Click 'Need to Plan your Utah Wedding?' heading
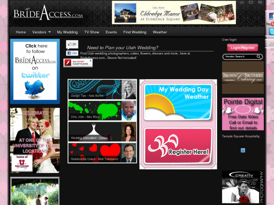 122,48
